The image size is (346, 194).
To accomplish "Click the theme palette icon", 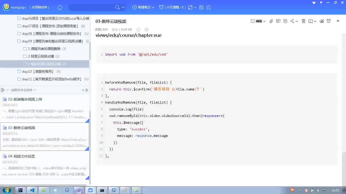I will 322,21.
